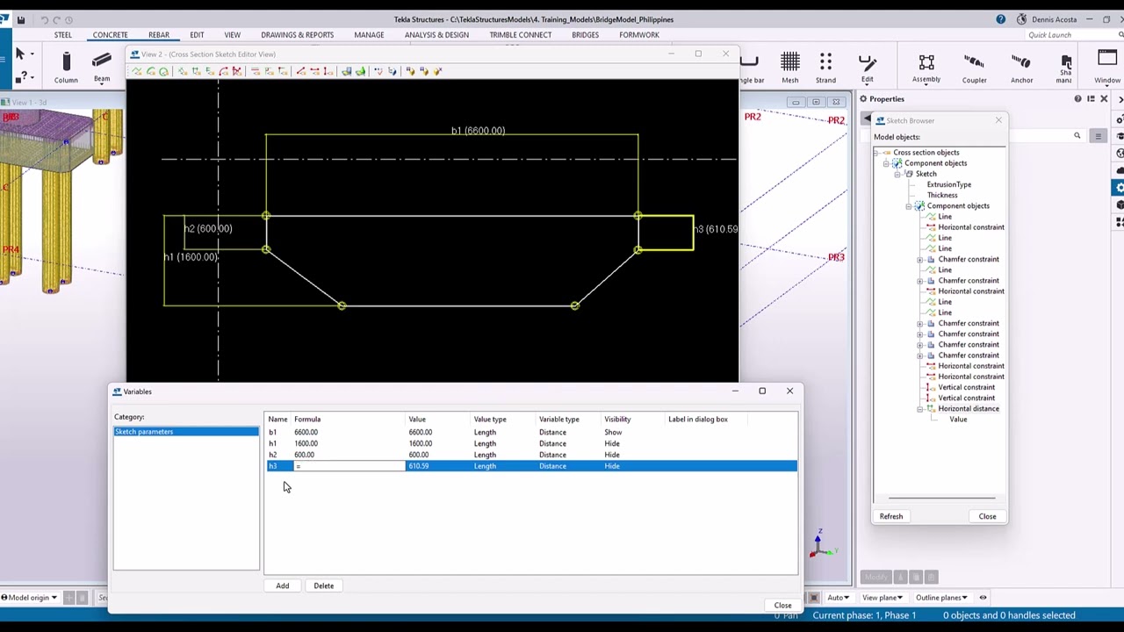This screenshot has width=1124, height=632.
Task: Click the Dennis Acosta user account icon
Action: [x=1021, y=19]
